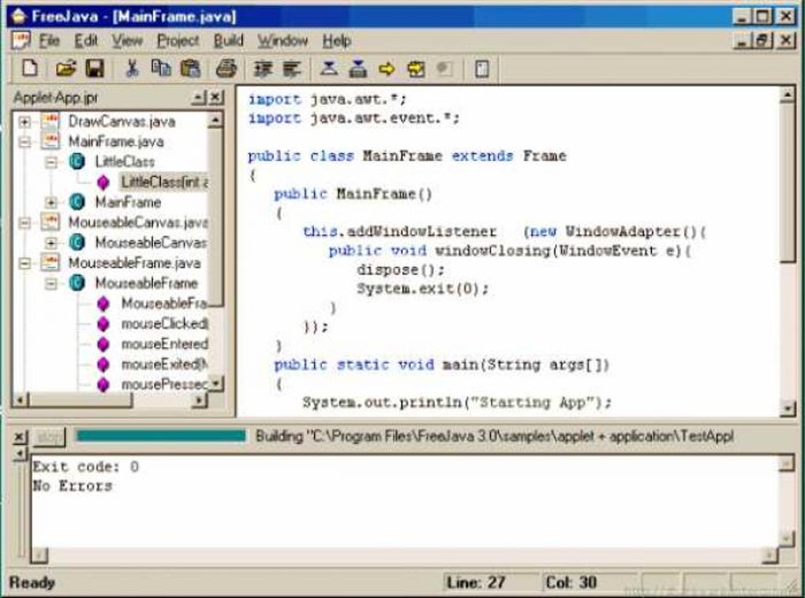Click the "public class MainFrame" code line

(x=407, y=156)
